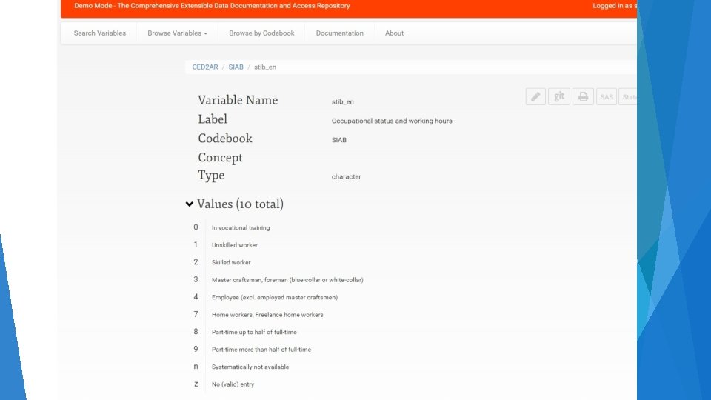Click the stib_en breadcrumb text
711x400 pixels.
click(x=265, y=67)
